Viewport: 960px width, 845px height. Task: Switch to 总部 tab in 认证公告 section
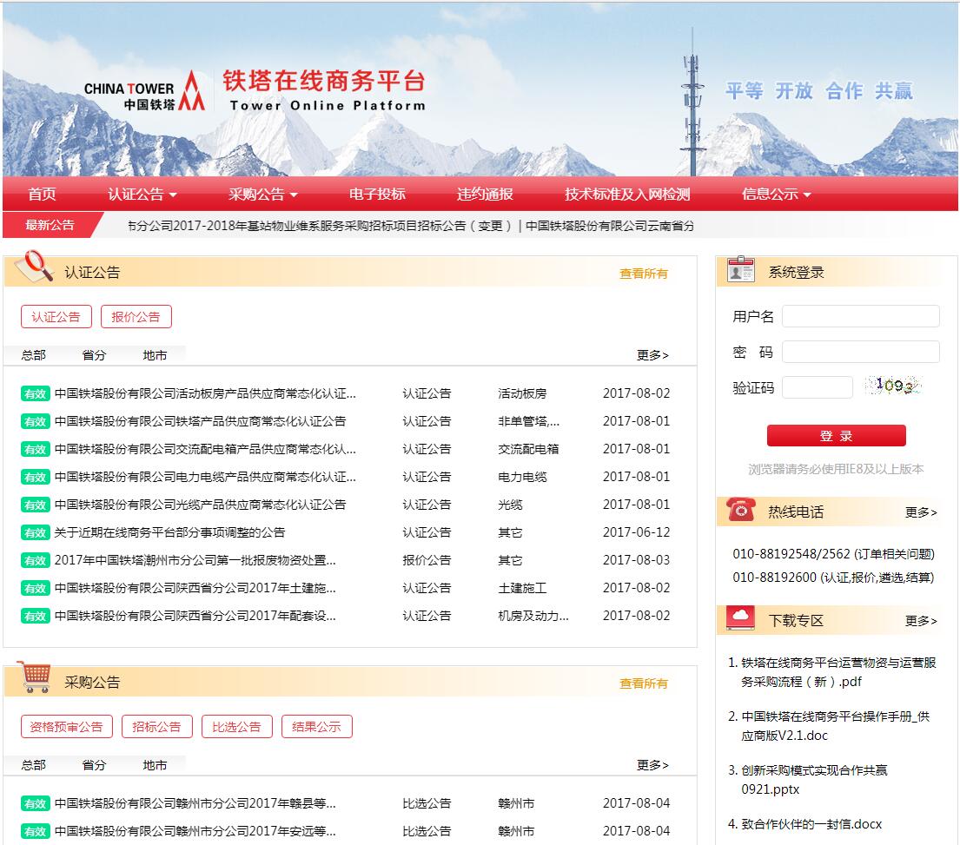click(x=34, y=355)
